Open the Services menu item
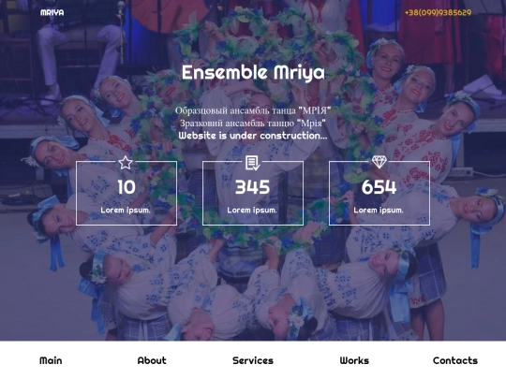Viewport: 506px width, 379px height. (x=253, y=360)
